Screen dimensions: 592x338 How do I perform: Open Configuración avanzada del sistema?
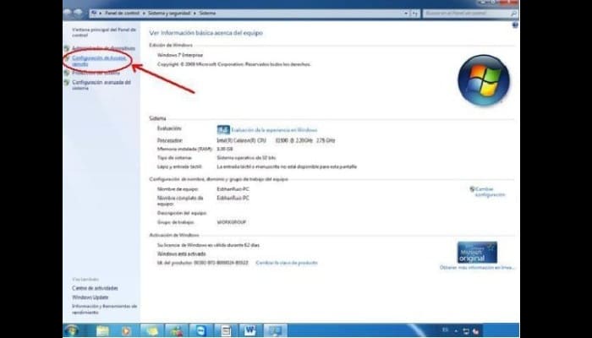[x=101, y=84]
